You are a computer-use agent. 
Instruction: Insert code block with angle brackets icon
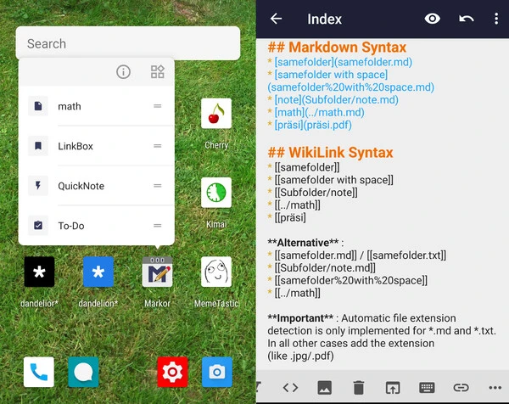point(290,388)
